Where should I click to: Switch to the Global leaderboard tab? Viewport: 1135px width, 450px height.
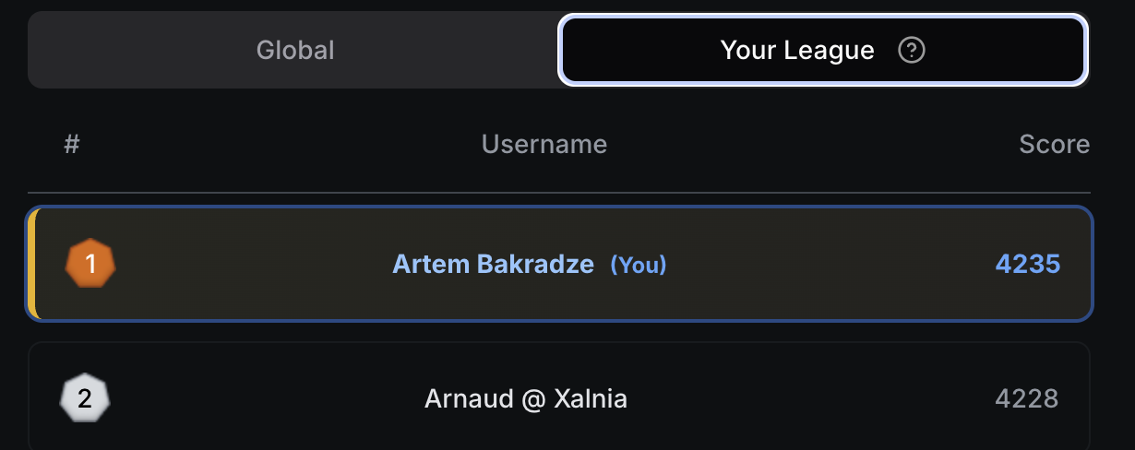click(294, 50)
